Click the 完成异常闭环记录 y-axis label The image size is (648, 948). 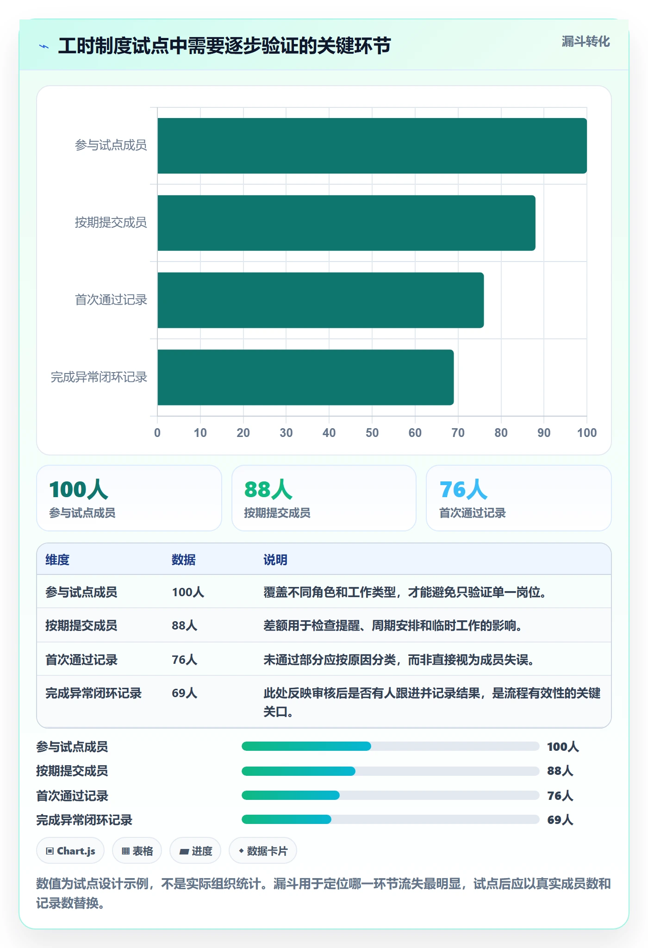coord(99,377)
